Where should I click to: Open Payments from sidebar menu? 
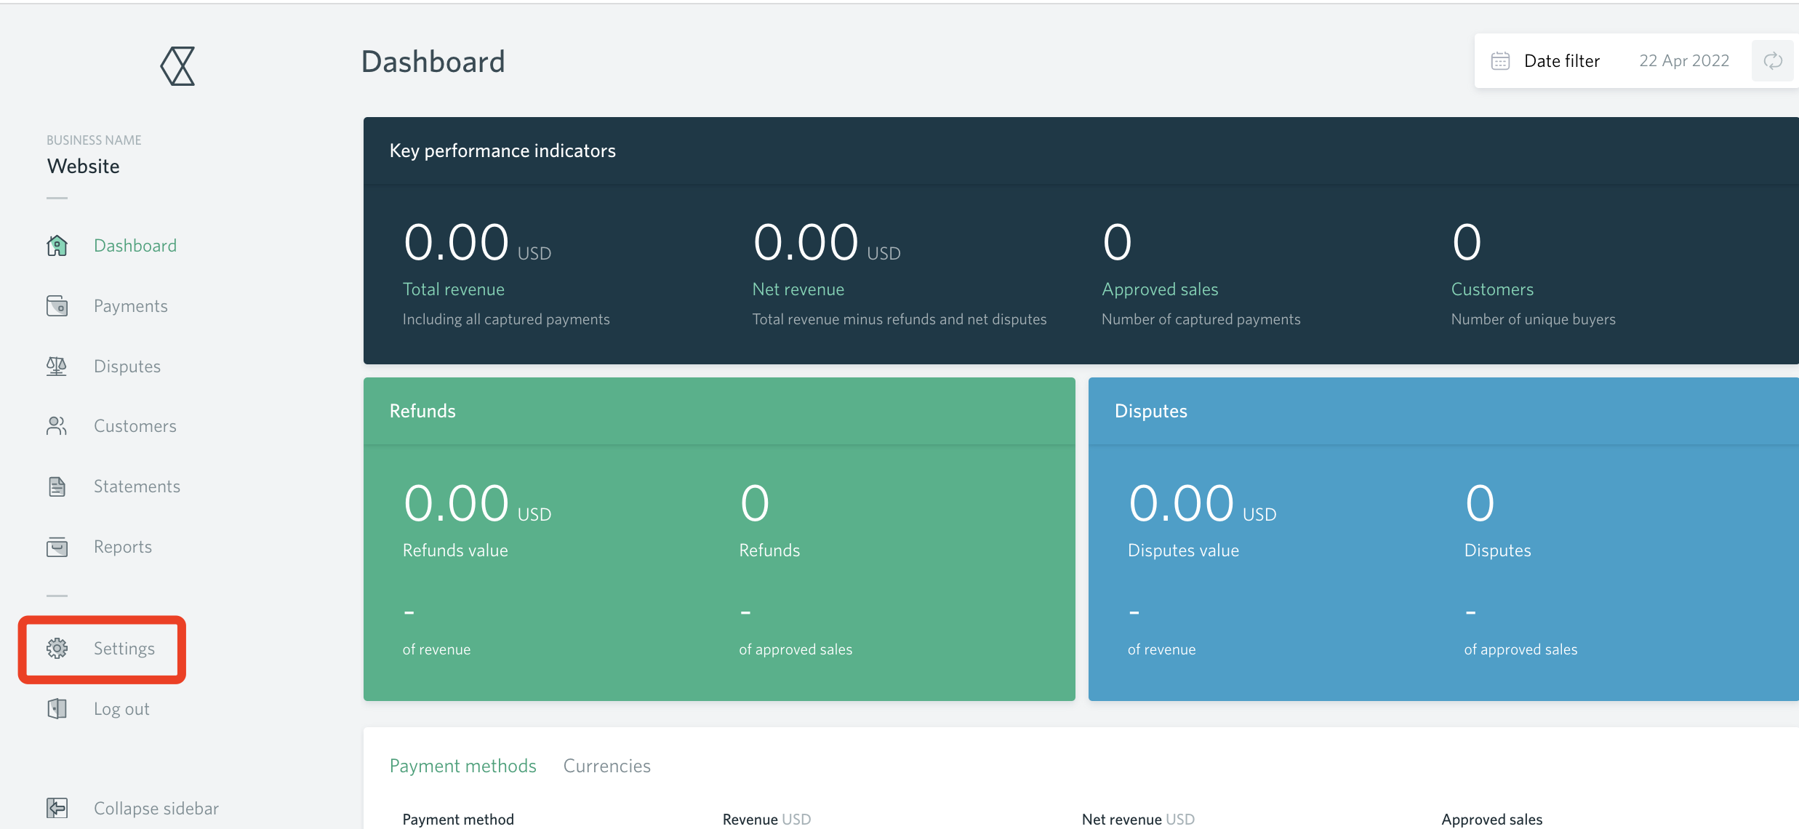130,306
